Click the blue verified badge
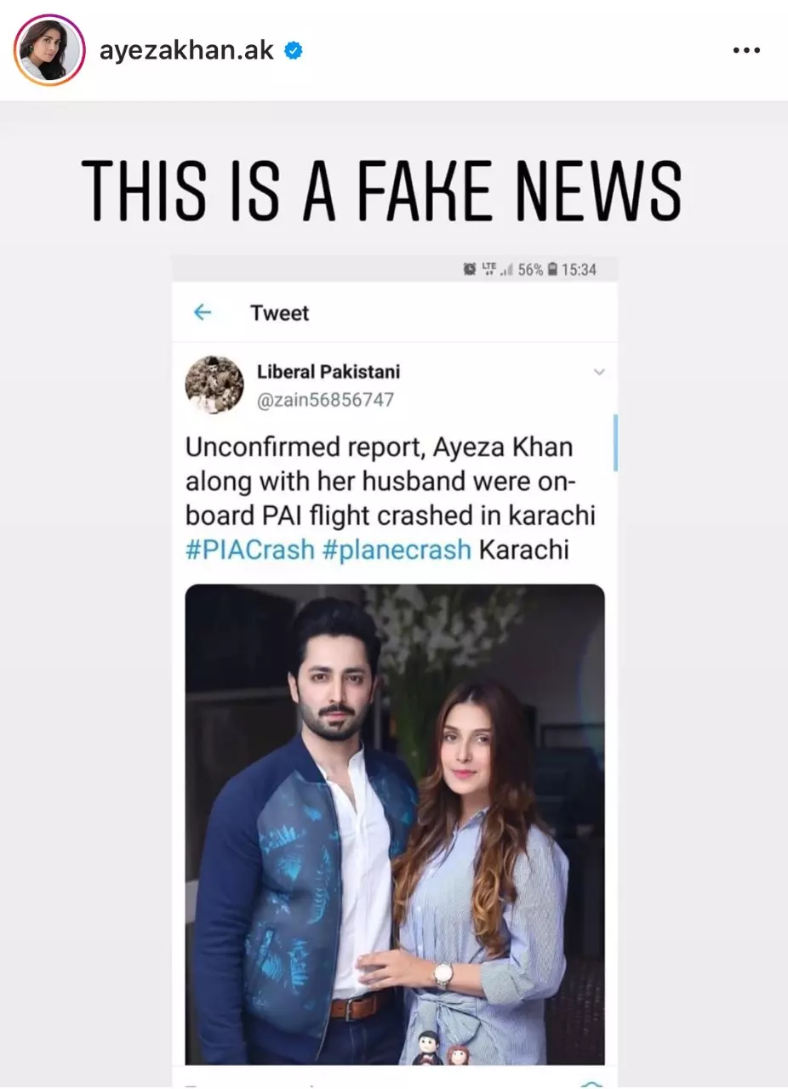The image size is (788, 1089). pos(294,51)
